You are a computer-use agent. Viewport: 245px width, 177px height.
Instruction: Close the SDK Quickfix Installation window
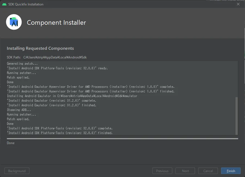pyautogui.click(x=238, y=4)
